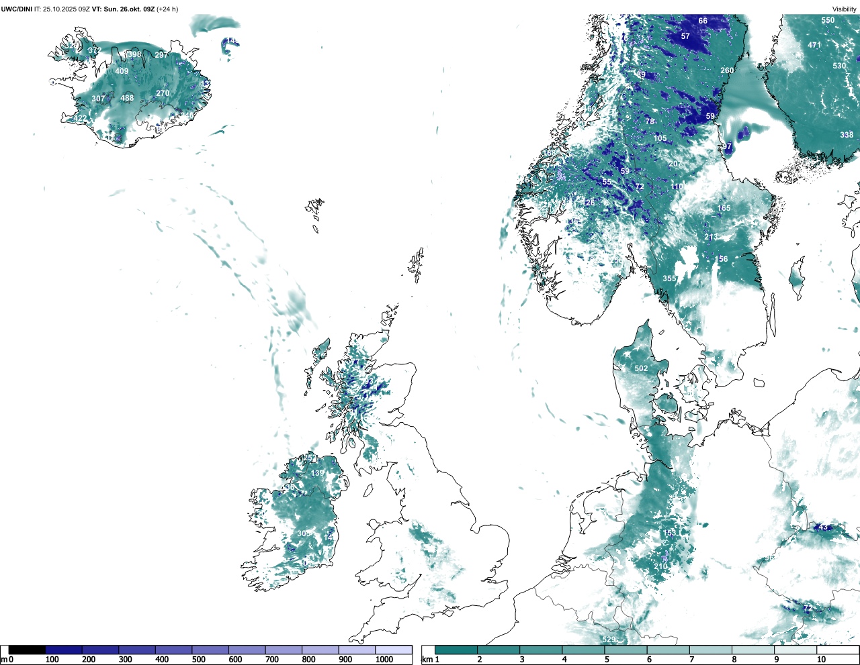Viewport: 860px width, 665px height.
Task: Click the '530' value over Finland
Action: click(839, 66)
